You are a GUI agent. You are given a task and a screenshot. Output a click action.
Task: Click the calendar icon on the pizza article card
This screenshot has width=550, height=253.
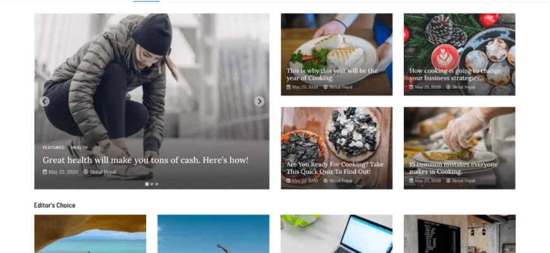pos(288,181)
